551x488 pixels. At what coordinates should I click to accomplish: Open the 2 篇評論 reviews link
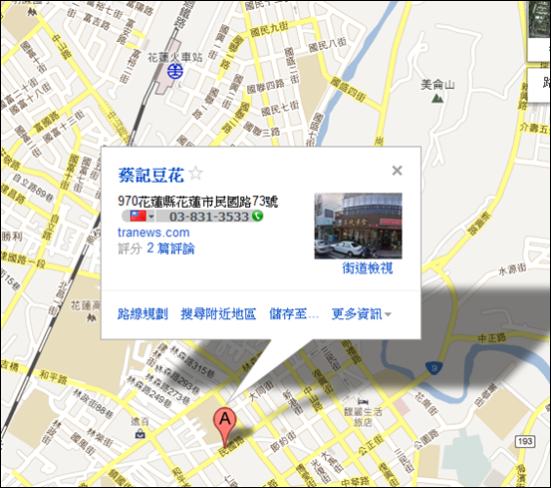[x=170, y=248]
